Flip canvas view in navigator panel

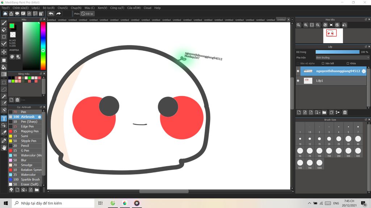point(344,25)
